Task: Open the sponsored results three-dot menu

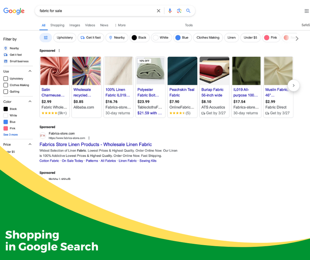Action: [59, 50]
